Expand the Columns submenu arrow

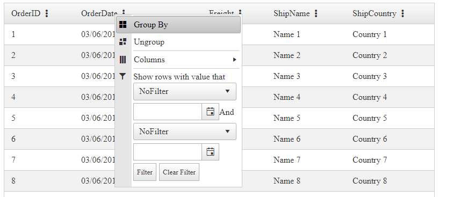point(234,60)
